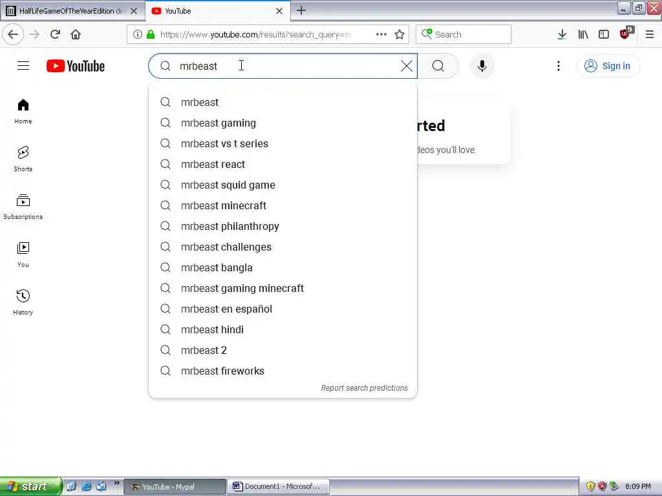The image size is (662, 496).
Task: Pick 'mrbeast fireworks' suggestion
Action: click(x=283, y=371)
